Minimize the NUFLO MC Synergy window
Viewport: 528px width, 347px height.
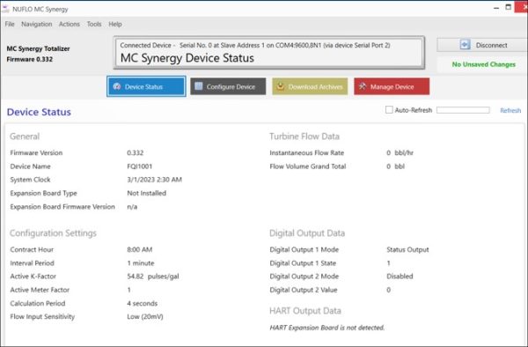tap(496, 8)
